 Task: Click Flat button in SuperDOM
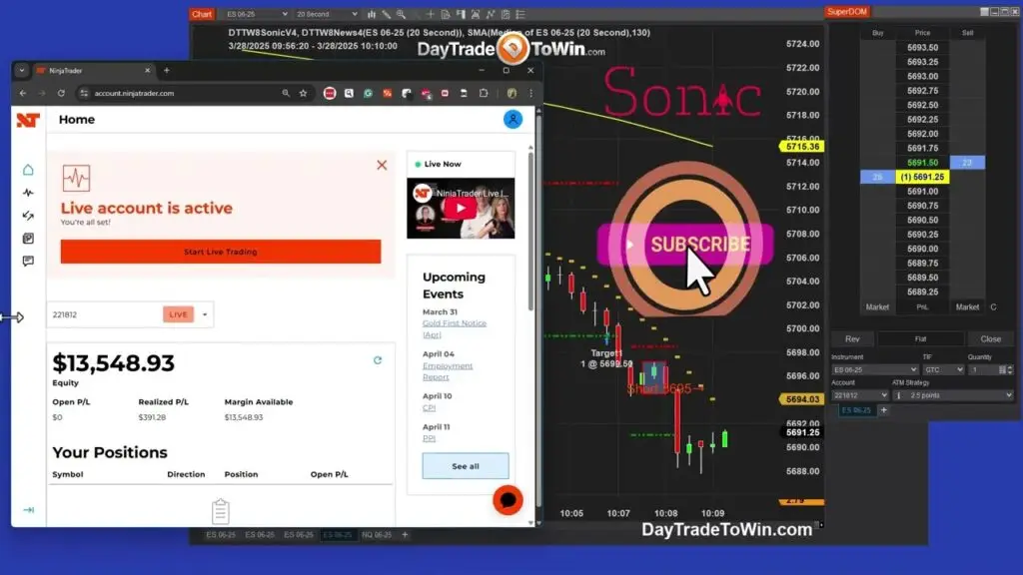(920, 339)
